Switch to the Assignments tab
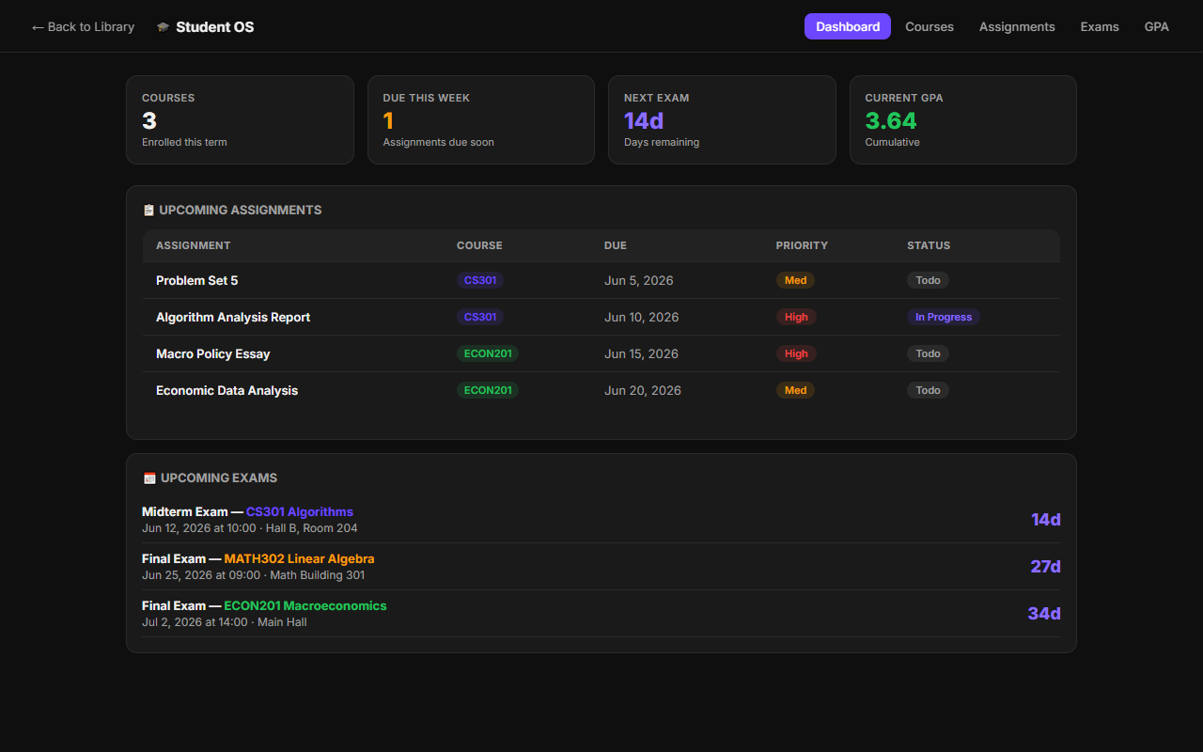This screenshot has width=1203, height=752. pyautogui.click(x=1017, y=26)
